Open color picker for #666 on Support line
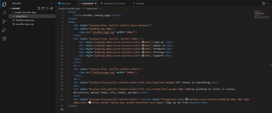272x113 pixels. coord(143,56)
